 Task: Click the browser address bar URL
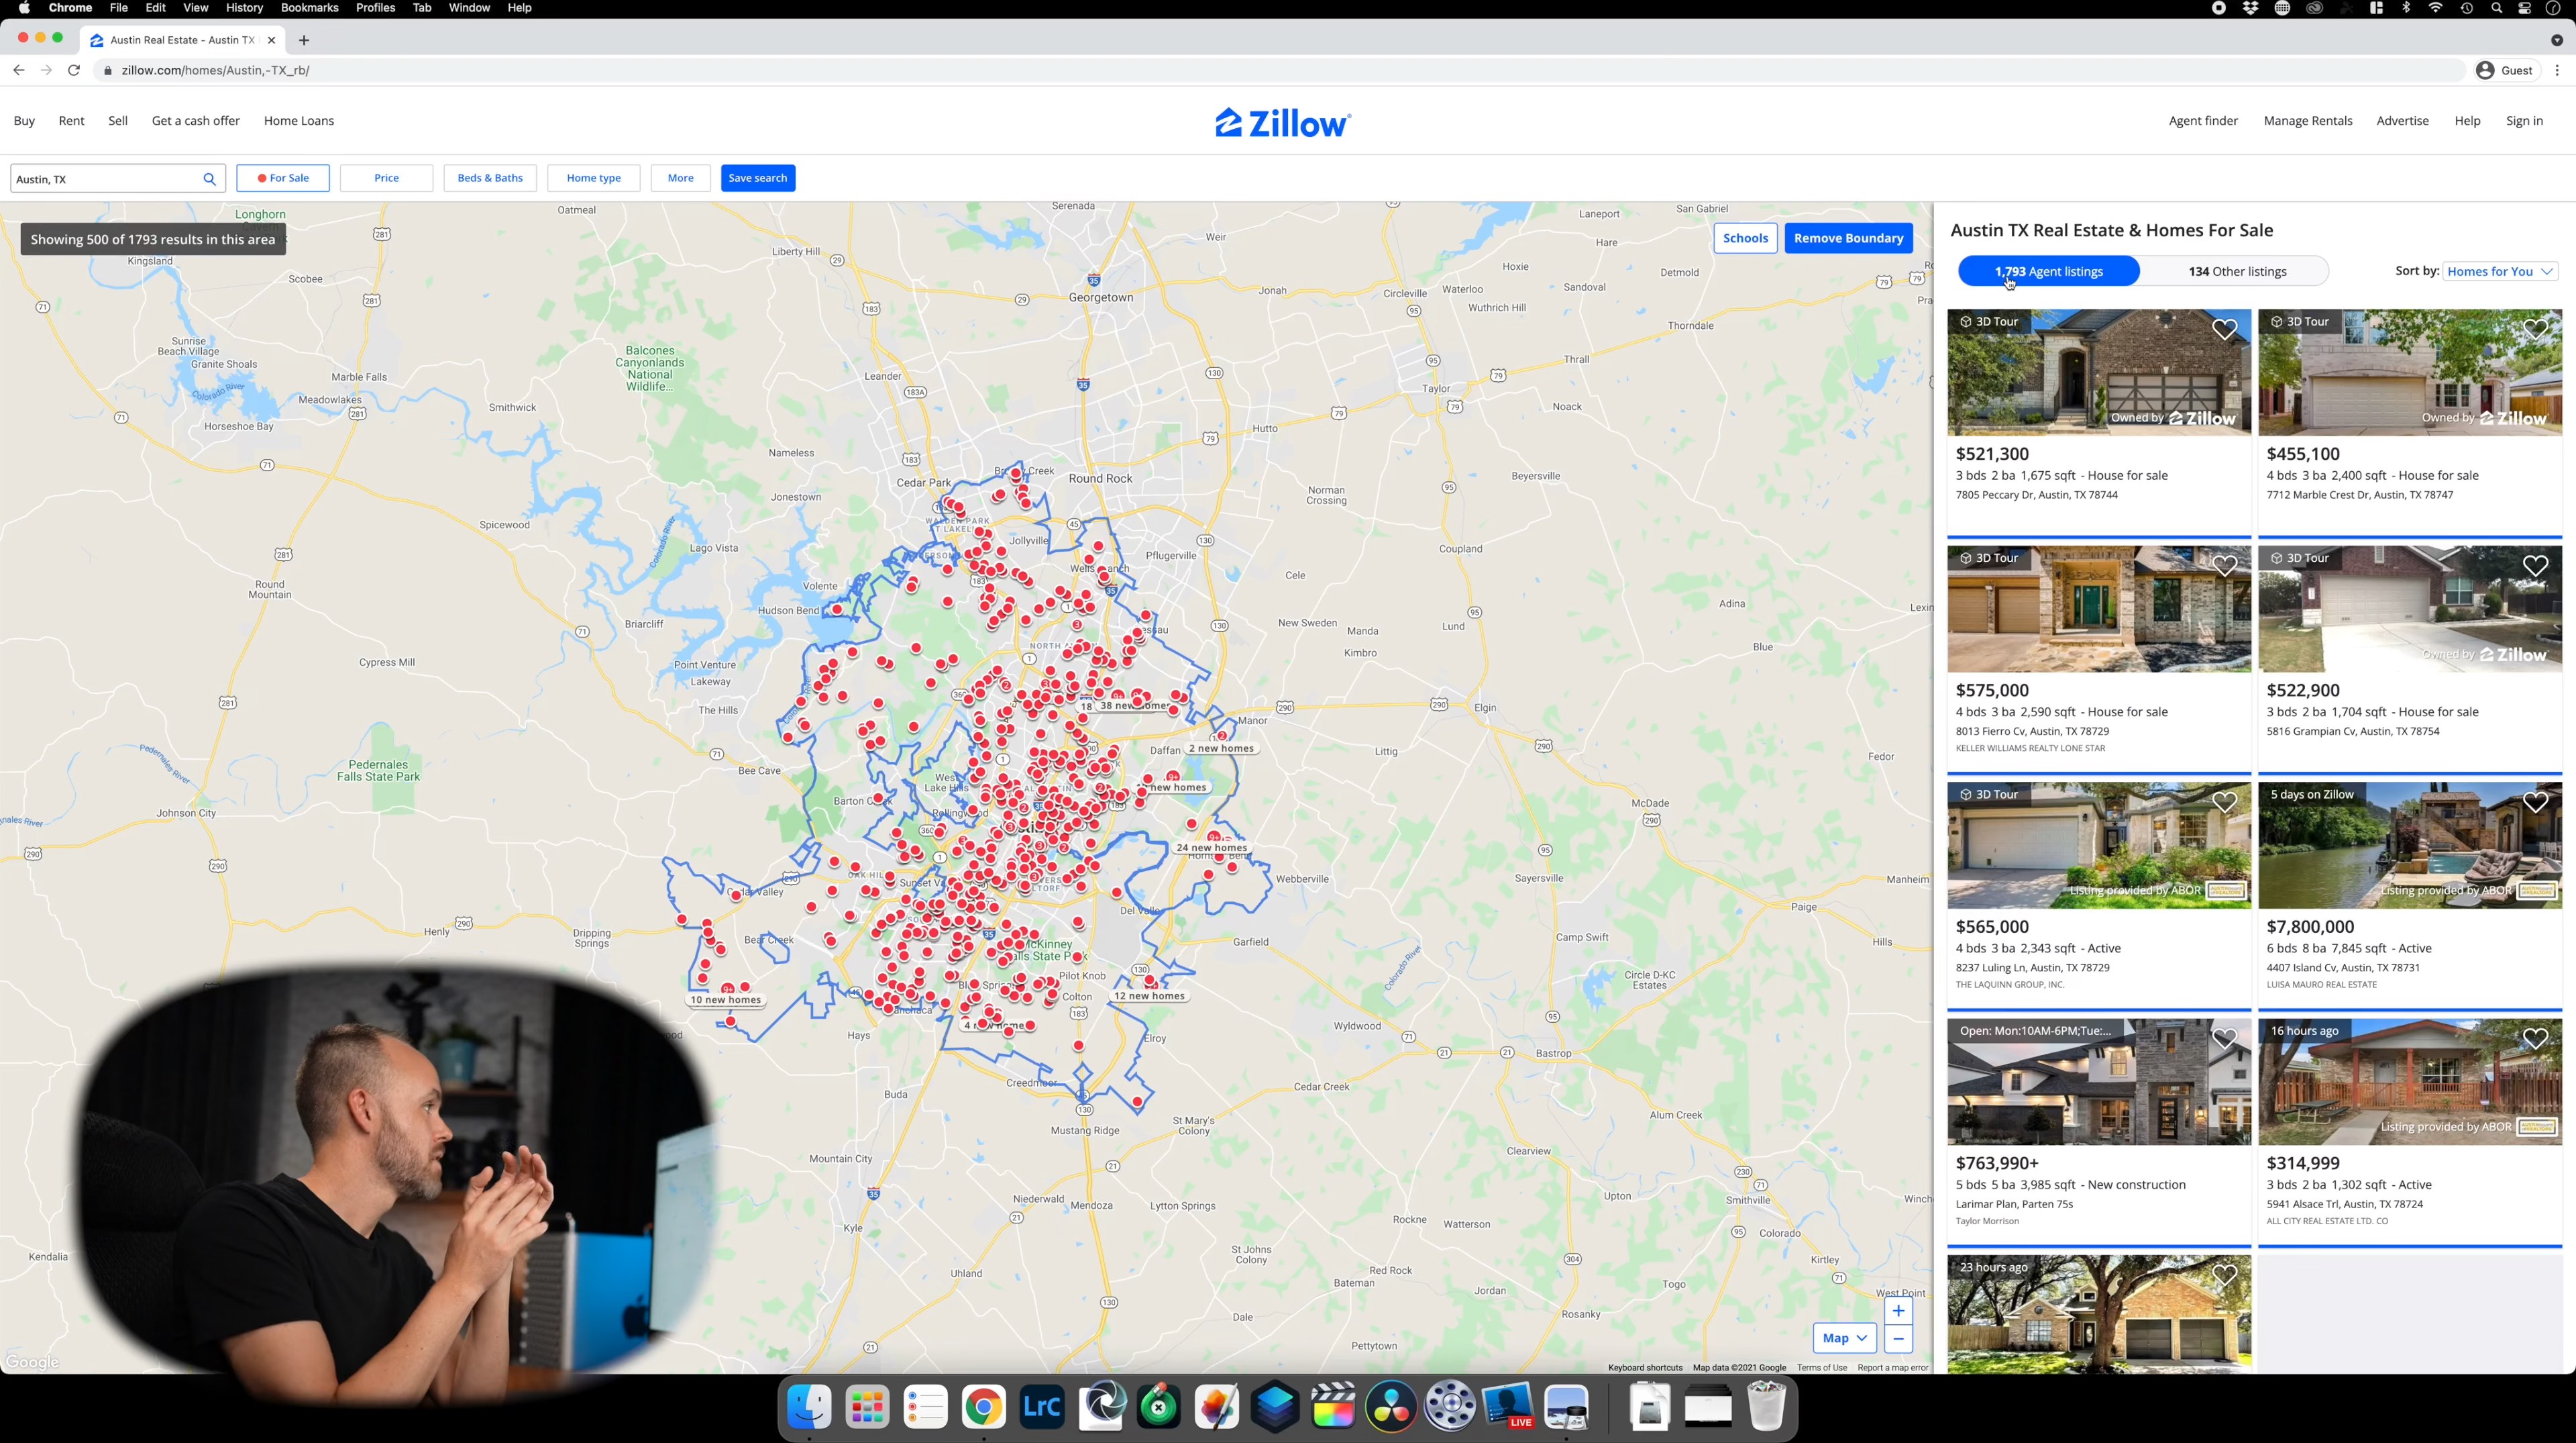point(215,70)
